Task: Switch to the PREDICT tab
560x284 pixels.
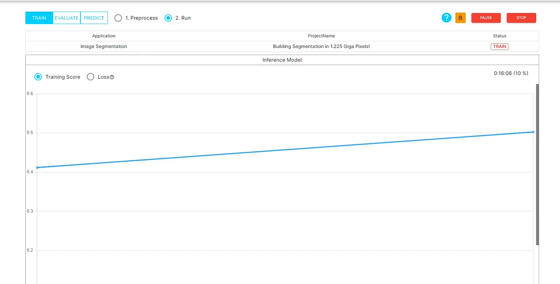Action: pyautogui.click(x=94, y=18)
